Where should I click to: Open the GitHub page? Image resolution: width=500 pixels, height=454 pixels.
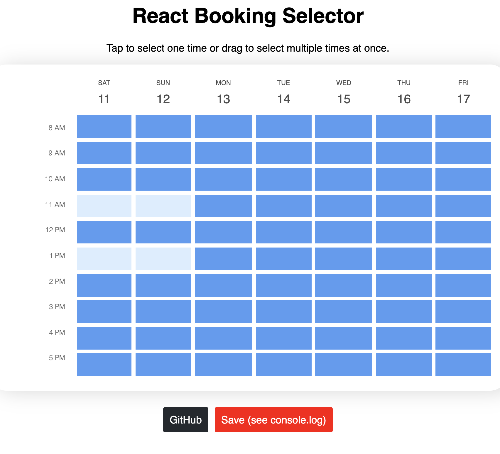(185, 420)
